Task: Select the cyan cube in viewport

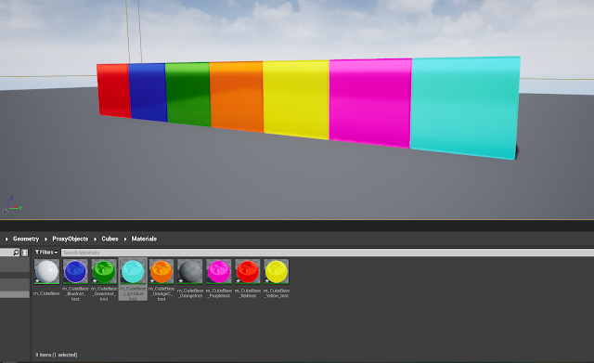Action: click(465, 108)
